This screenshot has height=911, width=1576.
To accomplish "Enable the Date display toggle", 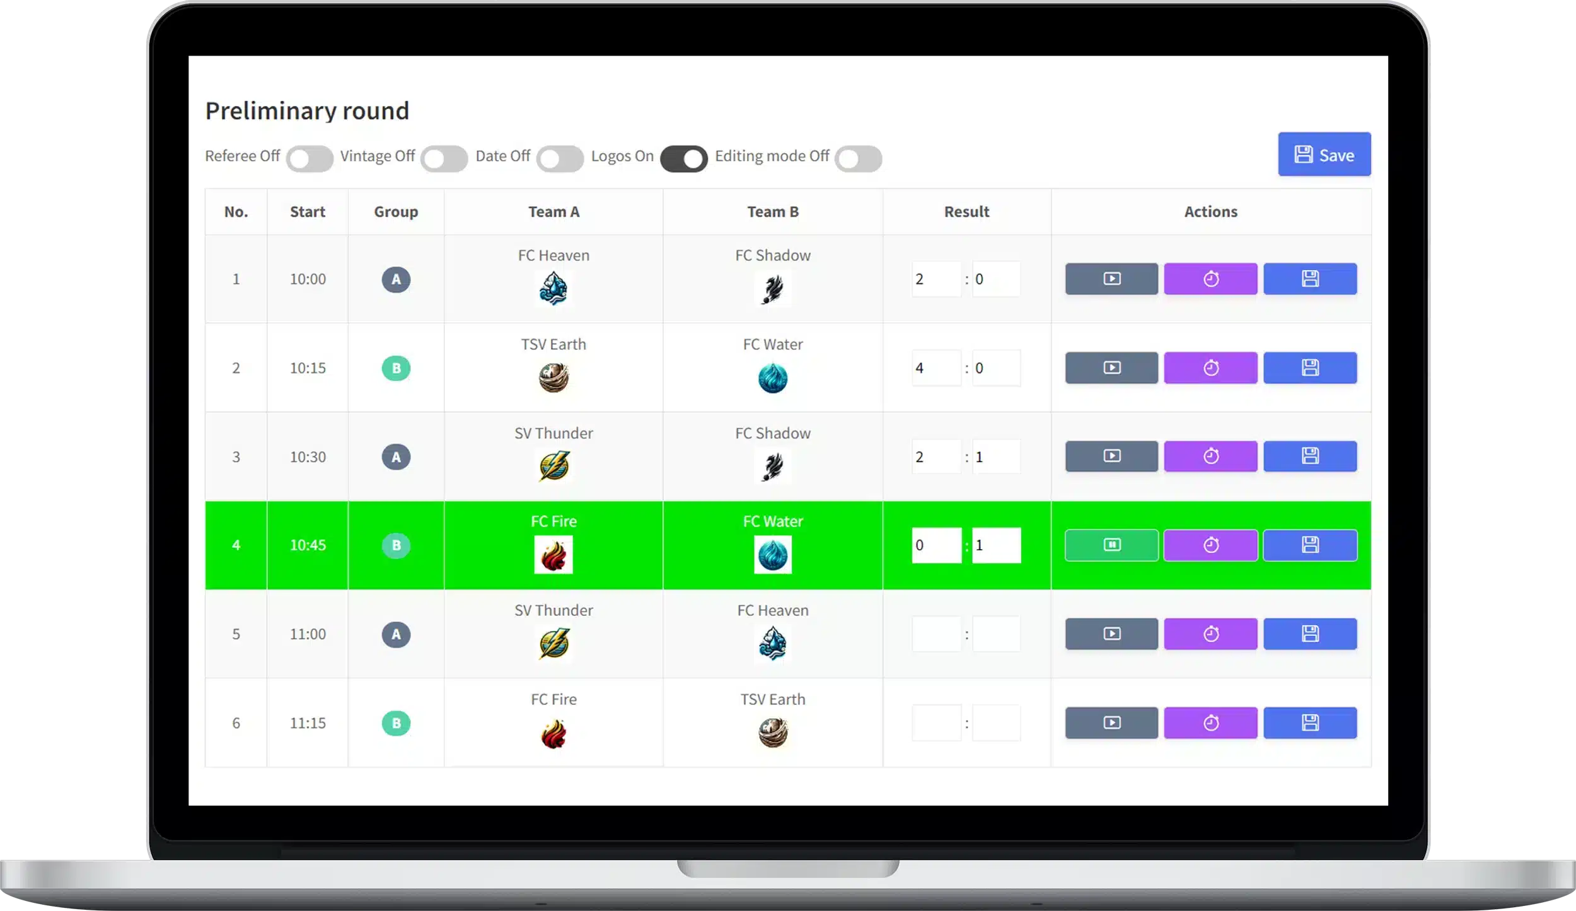I will 559,156.
